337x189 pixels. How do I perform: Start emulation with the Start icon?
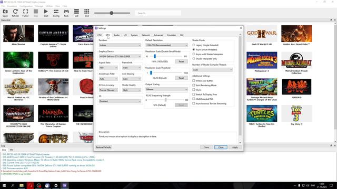(x=46, y=13)
